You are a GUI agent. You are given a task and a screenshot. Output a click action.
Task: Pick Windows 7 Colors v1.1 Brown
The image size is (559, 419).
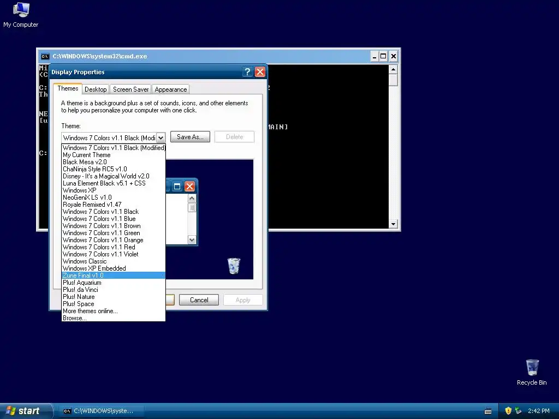[x=114, y=226]
